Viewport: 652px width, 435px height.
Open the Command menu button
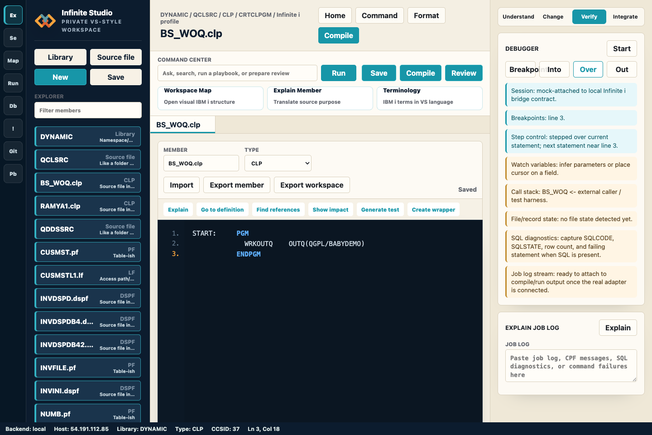pyautogui.click(x=379, y=15)
